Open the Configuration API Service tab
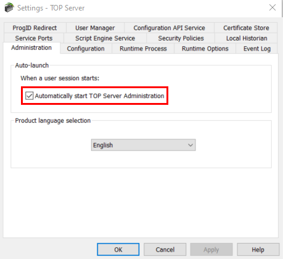The height and width of the screenshot is (259, 283). pos(169,28)
